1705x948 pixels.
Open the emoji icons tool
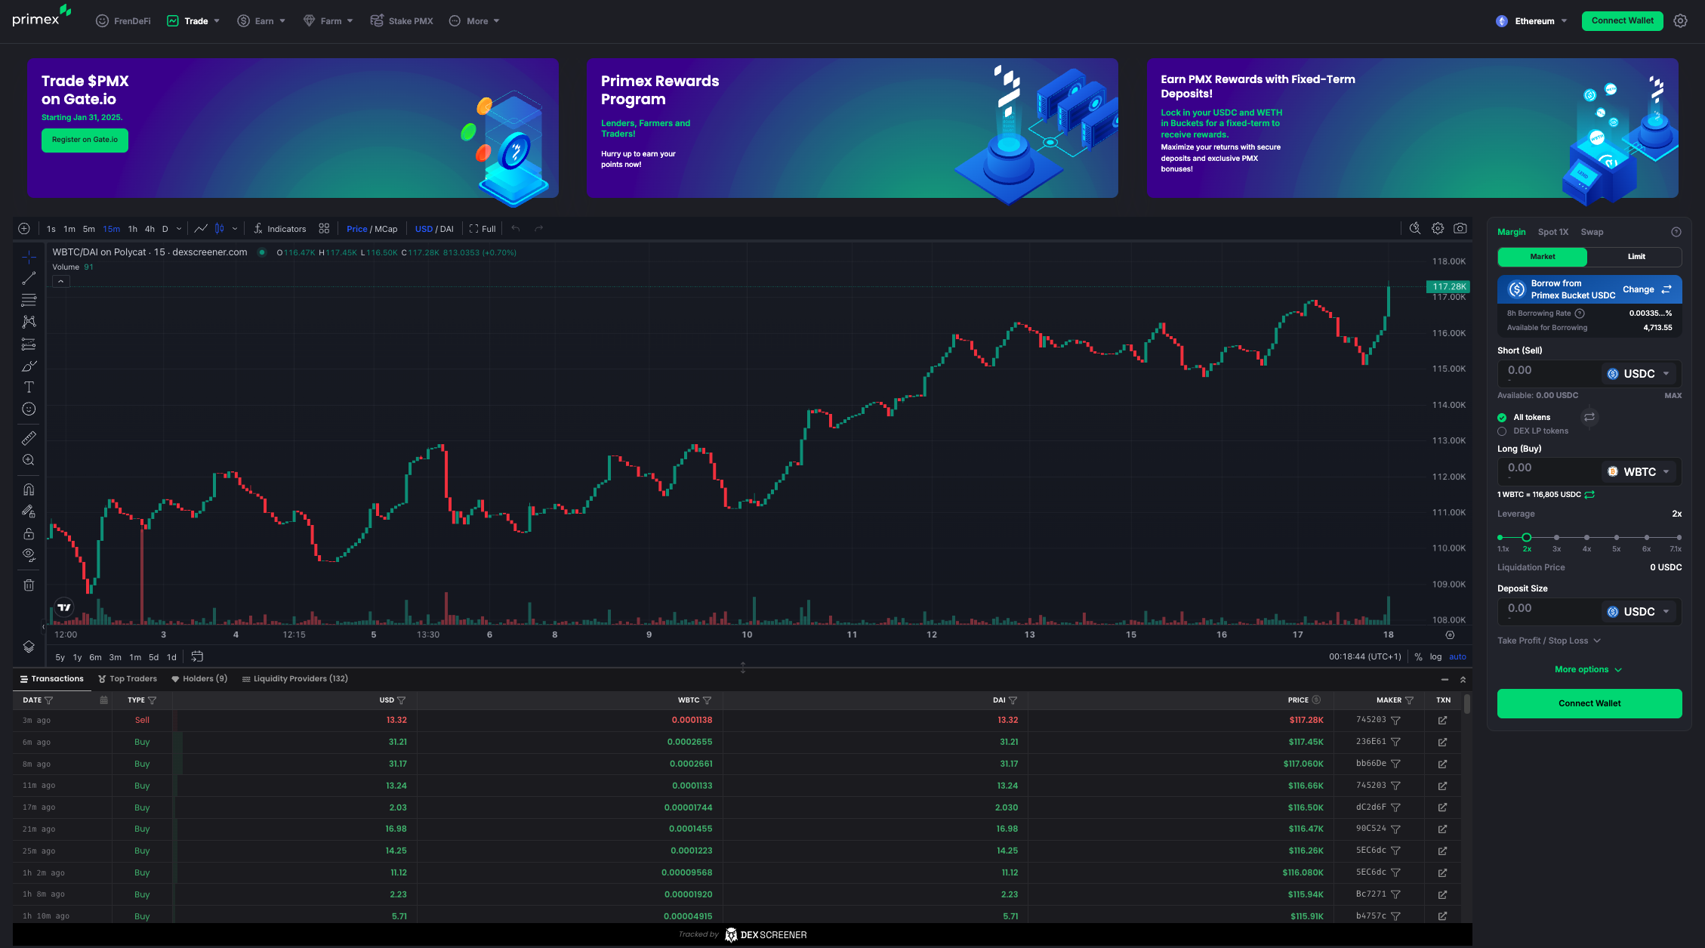click(29, 409)
